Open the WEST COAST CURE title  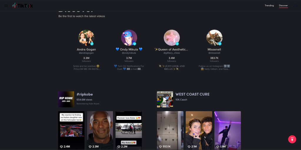192,94
